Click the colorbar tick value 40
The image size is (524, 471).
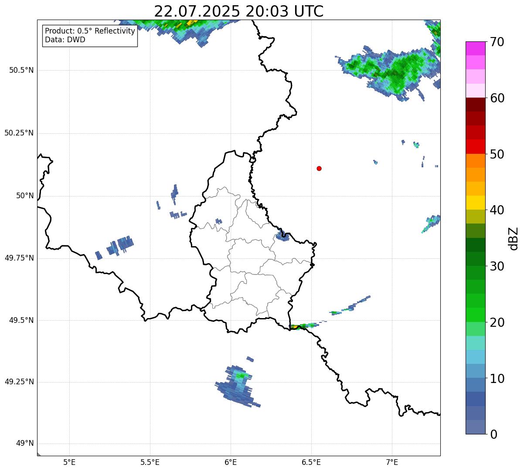[x=497, y=210]
